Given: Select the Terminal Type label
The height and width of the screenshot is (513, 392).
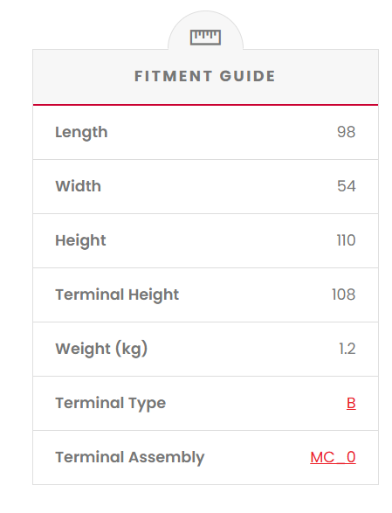Looking at the screenshot, I should (x=111, y=404).
